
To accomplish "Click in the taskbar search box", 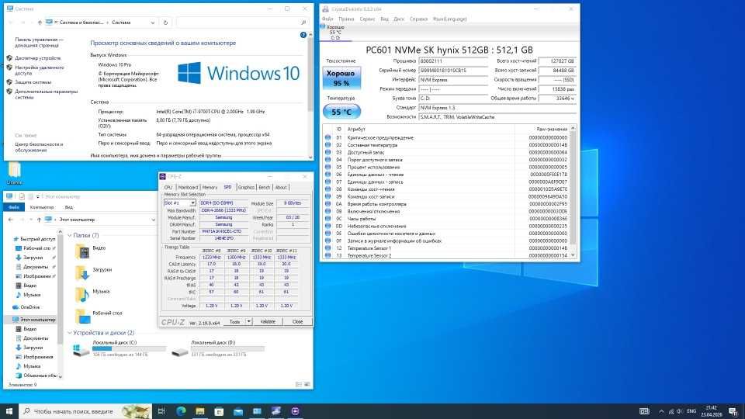I will tap(85, 411).
